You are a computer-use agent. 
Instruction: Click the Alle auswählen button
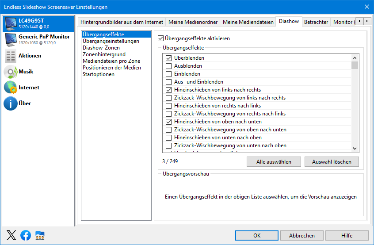274,162
